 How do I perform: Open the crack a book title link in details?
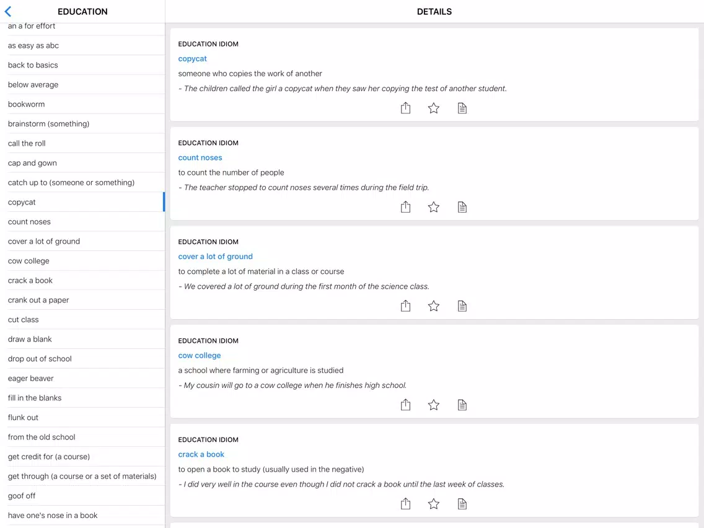(201, 454)
